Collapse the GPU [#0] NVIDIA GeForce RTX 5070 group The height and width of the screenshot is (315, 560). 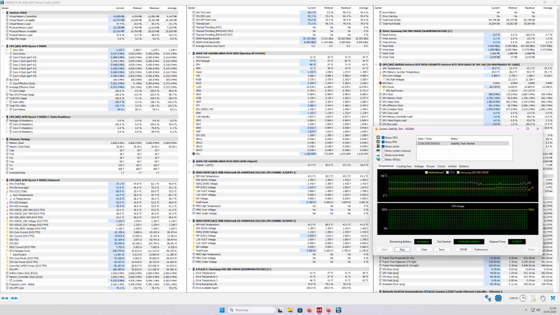pos(376,64)
